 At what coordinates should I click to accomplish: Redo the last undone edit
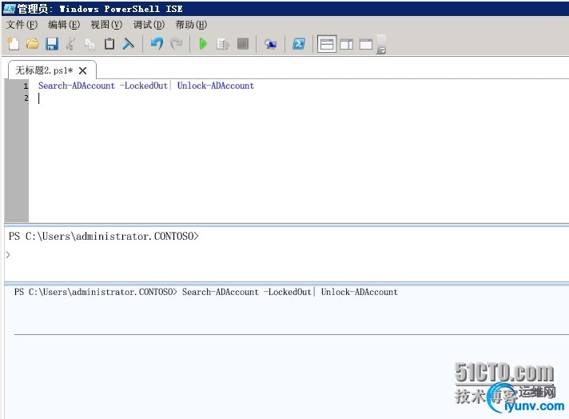coord(177,44)
